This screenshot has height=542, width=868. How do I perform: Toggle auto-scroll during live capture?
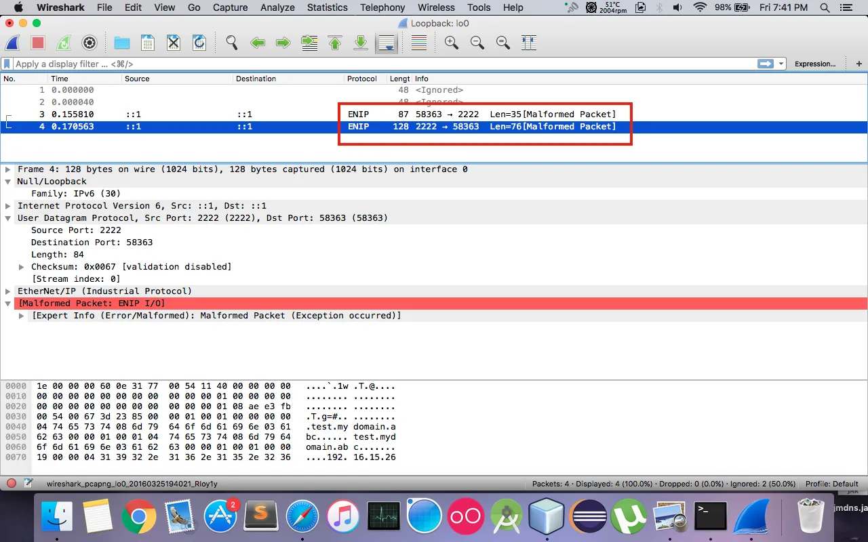pyautogui.click(x=387, y=43)
